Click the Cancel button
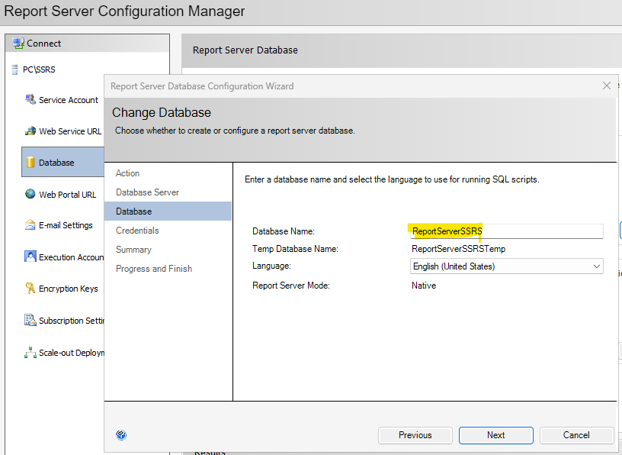 click(x=576, y=435)
